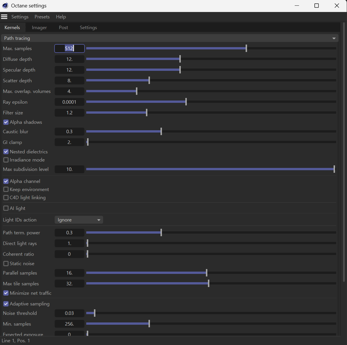Click the Coherent ratio value field
This screenshot has height=345, width=347.
(x=69, y=254)
